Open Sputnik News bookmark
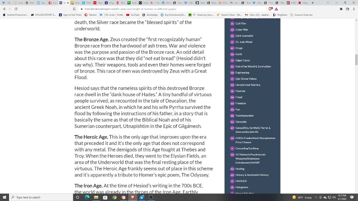Image resolution: width=358 pixels, height=201 pixels. (x=229, y=15)
